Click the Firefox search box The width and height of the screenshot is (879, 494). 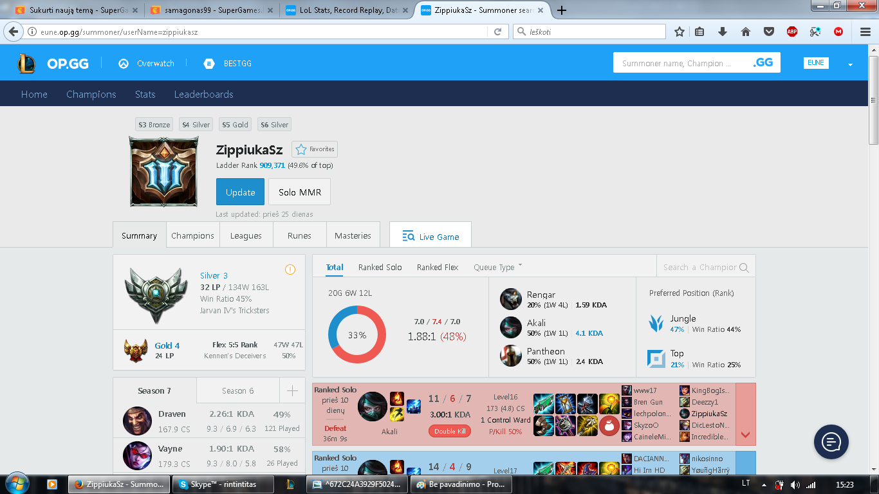point(589,32)
